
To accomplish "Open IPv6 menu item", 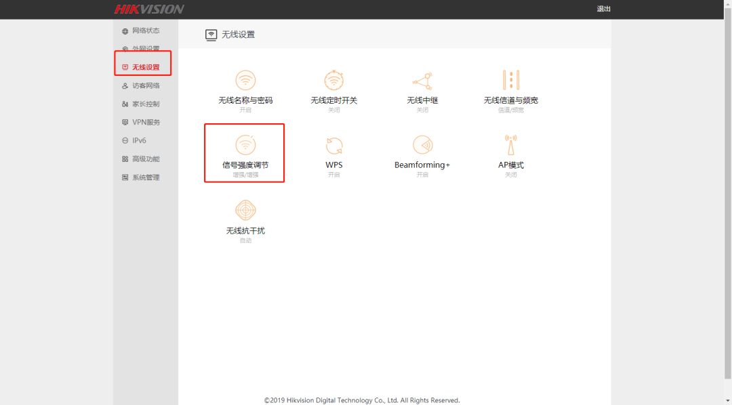I will click(x=139, y=140).
